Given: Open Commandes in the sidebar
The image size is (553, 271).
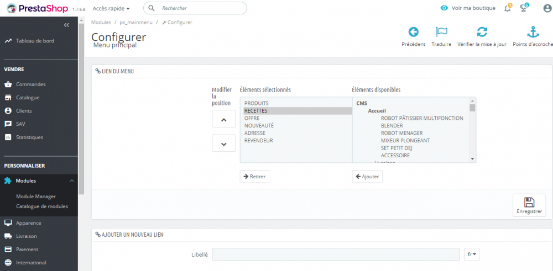Looking at the screenshot, I should click(x=31, y=84).
